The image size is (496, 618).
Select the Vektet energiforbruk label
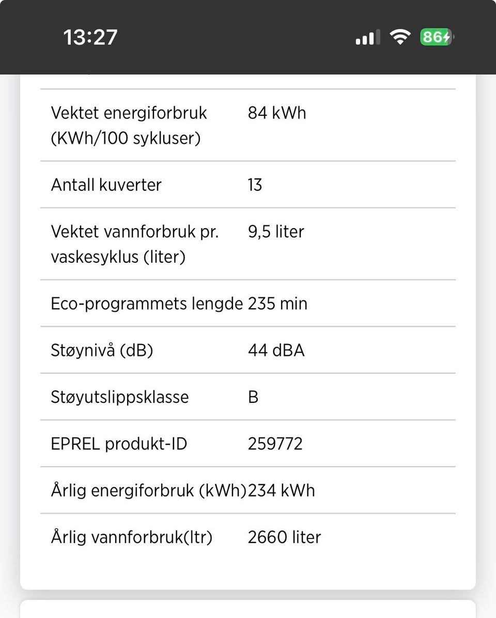(129, 125)
